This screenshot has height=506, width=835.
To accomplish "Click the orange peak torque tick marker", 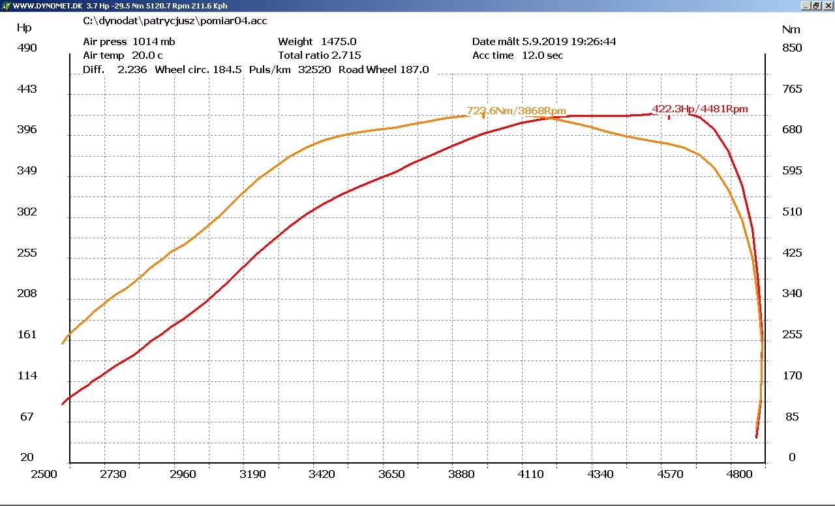I will [483, 116].
